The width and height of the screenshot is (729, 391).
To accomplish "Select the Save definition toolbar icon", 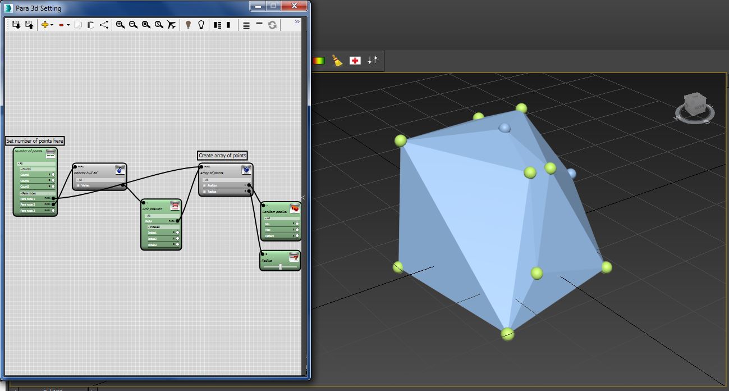I will 27,25.
